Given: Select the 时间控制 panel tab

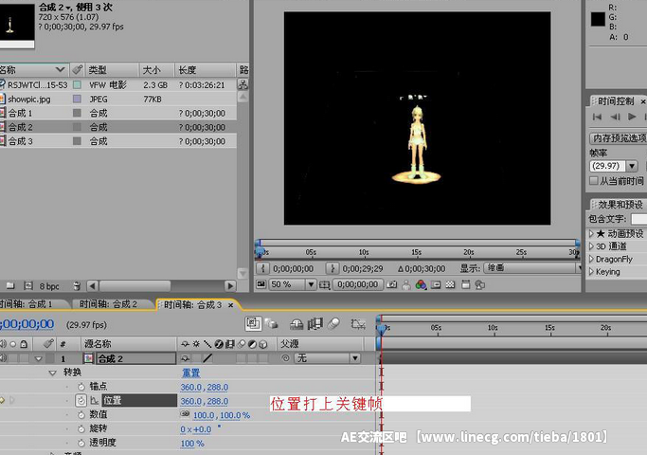Looking at the screenshot, I should 616,101.
